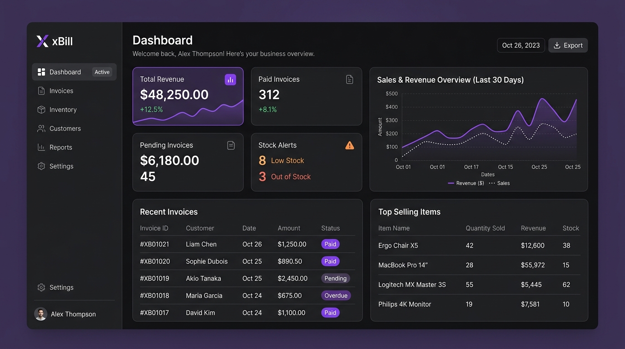Click the Item Name column header
Image resolution: width=625 pixels, height=349 pixels.
394,228
